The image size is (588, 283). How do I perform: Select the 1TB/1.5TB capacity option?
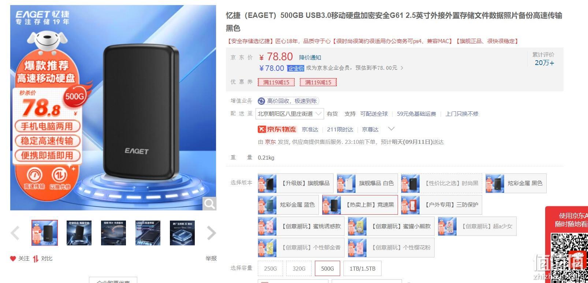(x=362, y=268)
